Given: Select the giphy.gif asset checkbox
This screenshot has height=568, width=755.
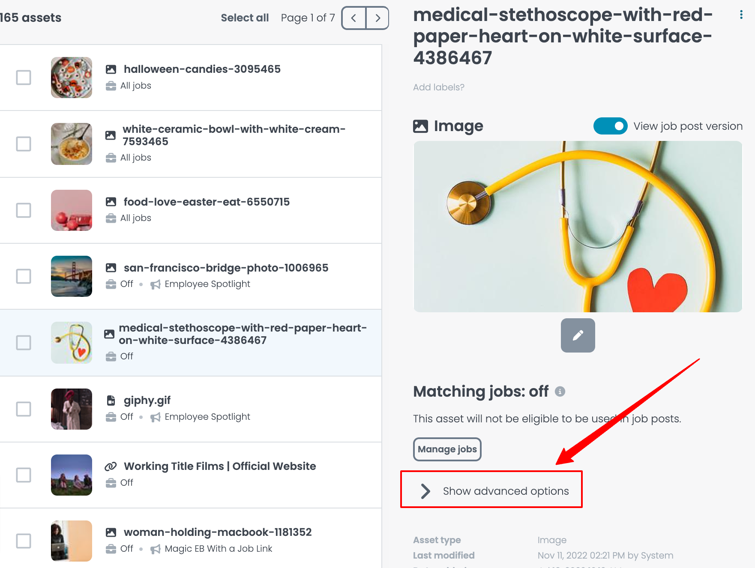Looking at the screenshot, I should click(24, 409).
